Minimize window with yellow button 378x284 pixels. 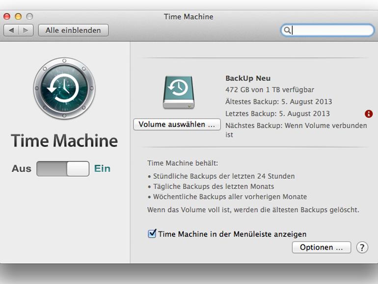[18, 16]
